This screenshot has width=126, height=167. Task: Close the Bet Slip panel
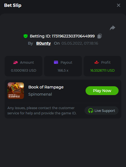pyautogui.click(x=119, y=5)
